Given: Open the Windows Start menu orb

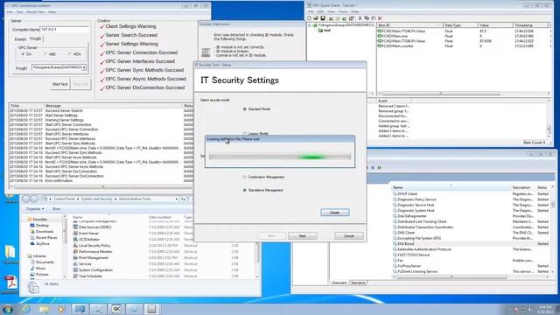Looking at the screenshot, I should (8, 309).
